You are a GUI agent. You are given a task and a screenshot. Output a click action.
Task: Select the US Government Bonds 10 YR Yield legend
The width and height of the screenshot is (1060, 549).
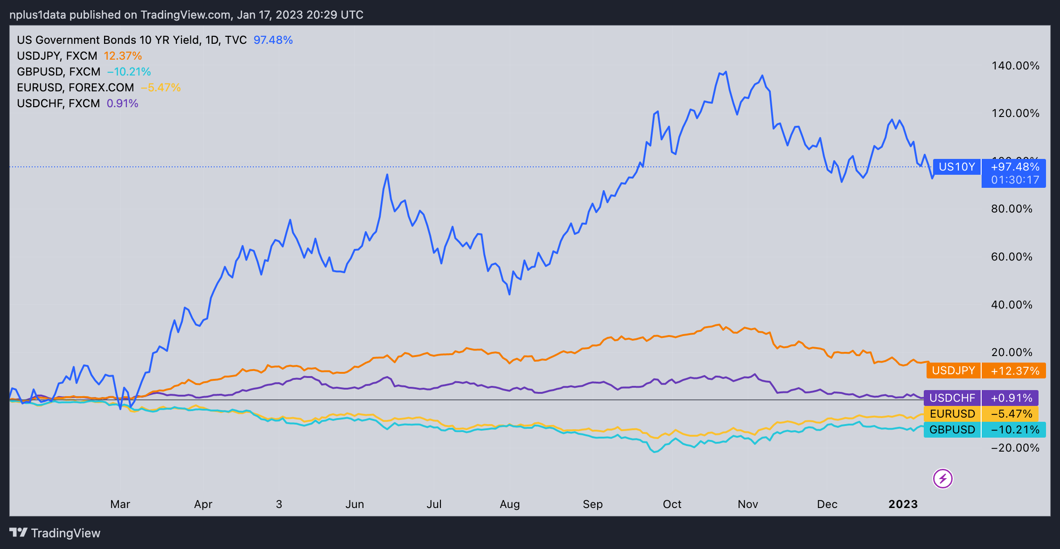pyautogui.click(x=132, y=40)
